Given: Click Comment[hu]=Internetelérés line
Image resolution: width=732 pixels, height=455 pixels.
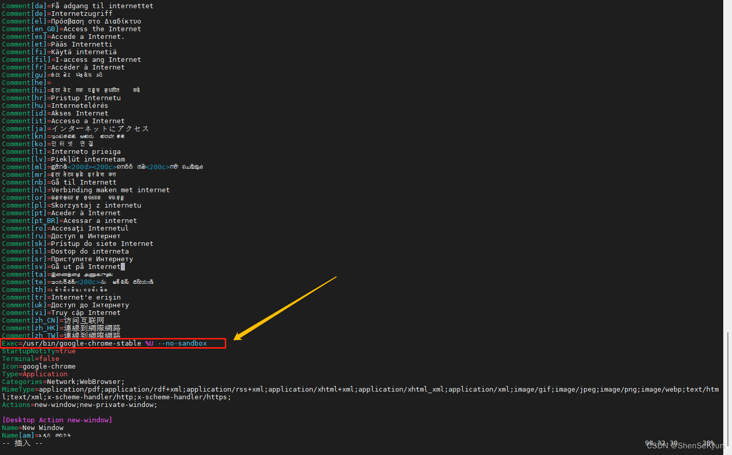Looking at the screenshot, I should pyautogui.click(x=55, y=106).
